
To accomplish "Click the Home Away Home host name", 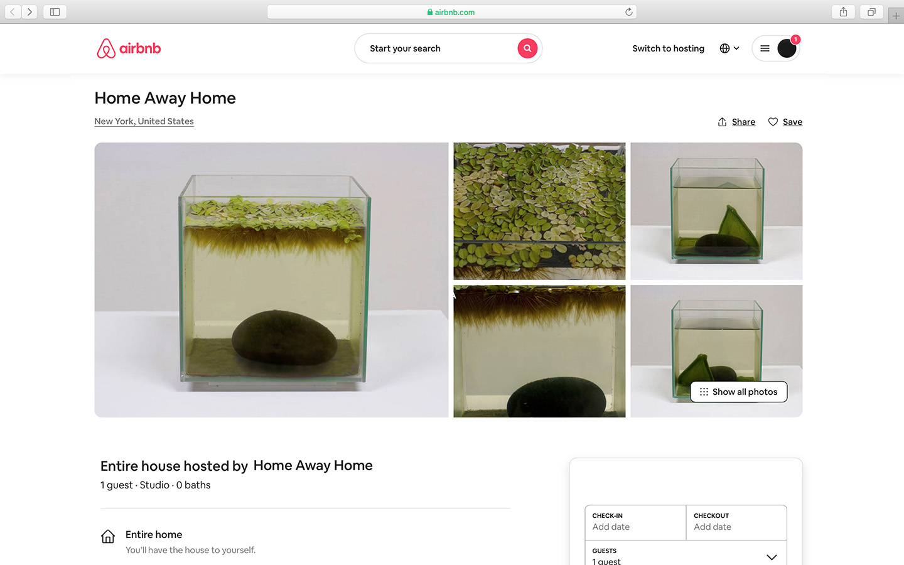I will [x=313, y=465].
